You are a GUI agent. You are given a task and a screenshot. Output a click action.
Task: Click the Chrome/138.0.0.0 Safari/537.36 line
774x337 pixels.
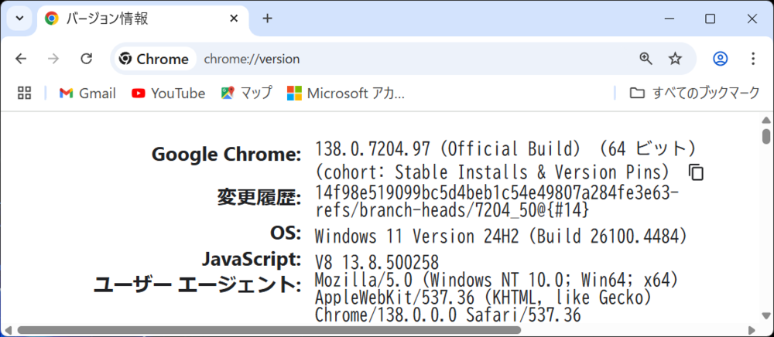tap(447, 315)
